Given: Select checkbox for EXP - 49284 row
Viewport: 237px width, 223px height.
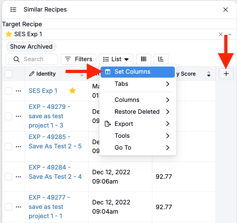Looking at the screenshot, I should tap(9, 177).
